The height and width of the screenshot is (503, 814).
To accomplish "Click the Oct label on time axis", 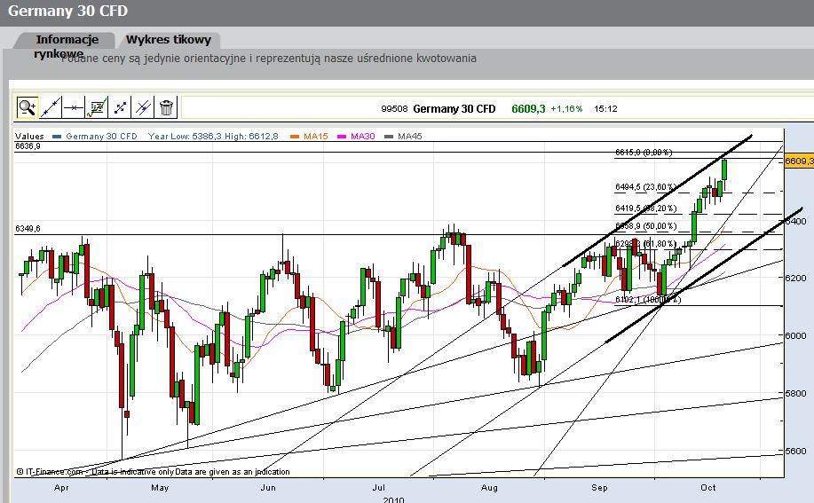I will tap(708, 487).
